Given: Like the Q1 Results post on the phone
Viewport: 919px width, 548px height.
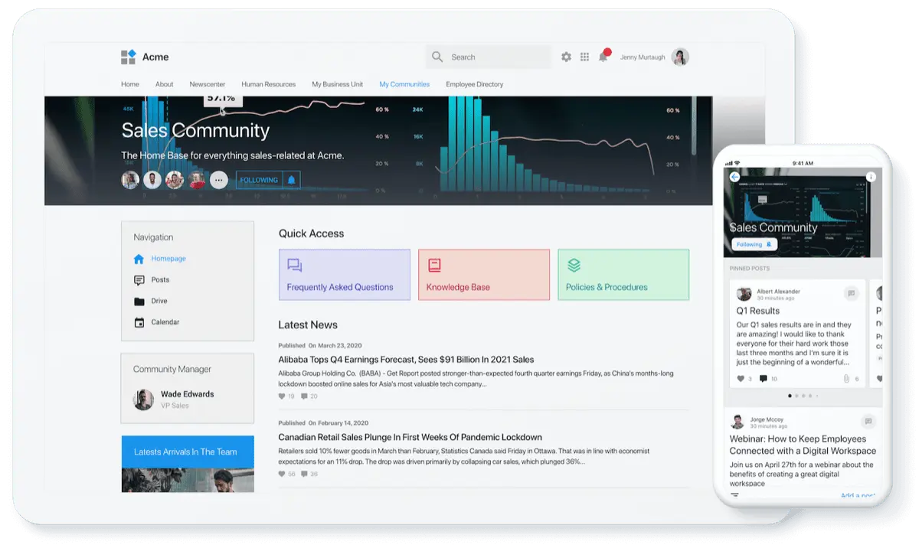Looking at the screenshot, I should click(x=740, y=379).
